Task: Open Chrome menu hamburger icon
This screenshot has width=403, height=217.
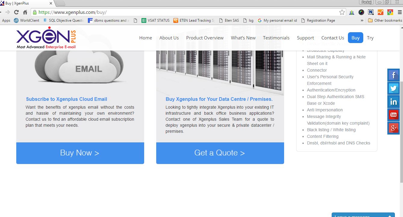Action: pos(399,12)
